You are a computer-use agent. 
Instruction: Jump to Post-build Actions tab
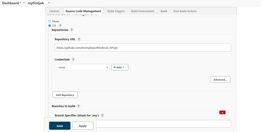[185, 11]
